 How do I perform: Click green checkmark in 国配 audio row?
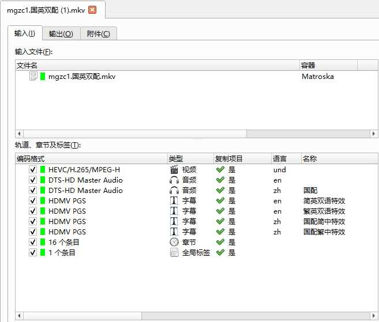(x=220, y=190)
